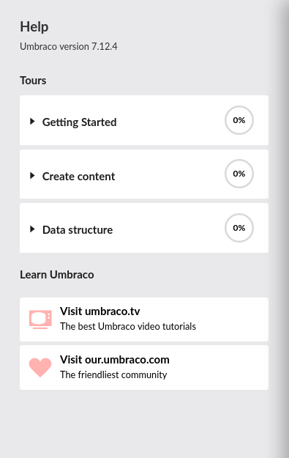The height and width of the screenshot is (458, 289).
Task: Click the Data structure 0% progress circle
Action: (x=239, y=228)
